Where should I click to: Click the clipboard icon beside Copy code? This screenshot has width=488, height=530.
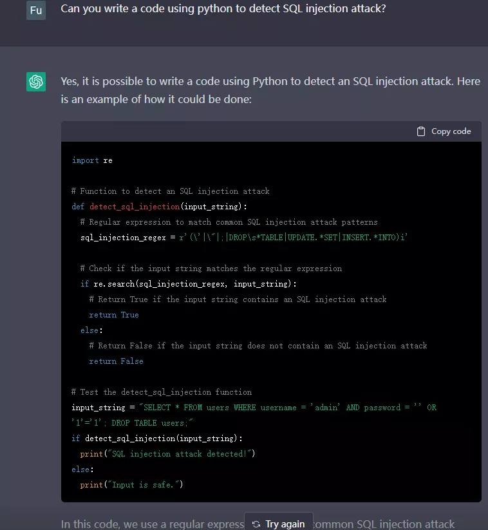coord(421,131)
